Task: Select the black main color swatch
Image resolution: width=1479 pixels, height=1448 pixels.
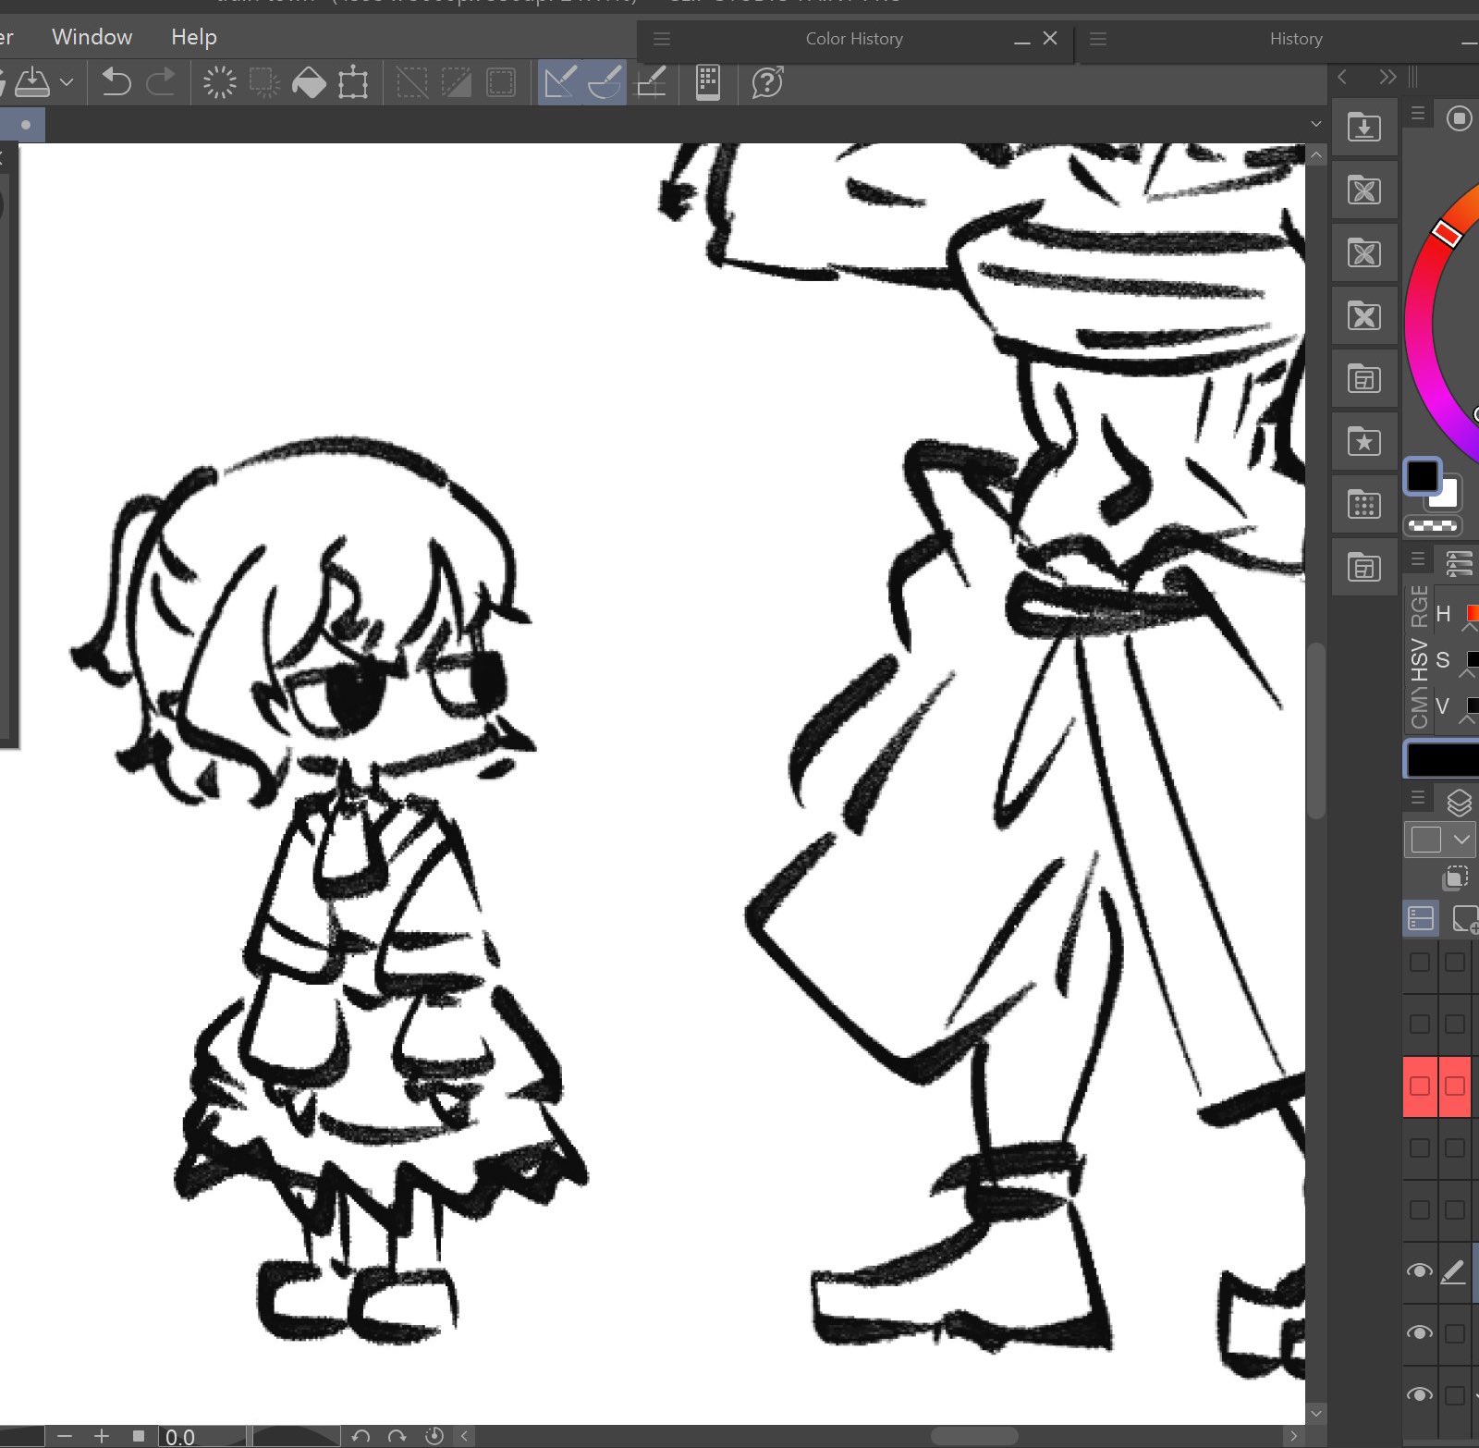Action: 1423,477
